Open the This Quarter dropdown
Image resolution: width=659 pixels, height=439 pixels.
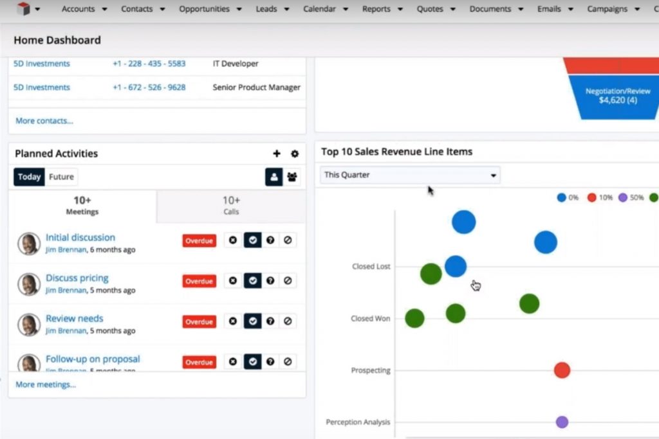409,175
